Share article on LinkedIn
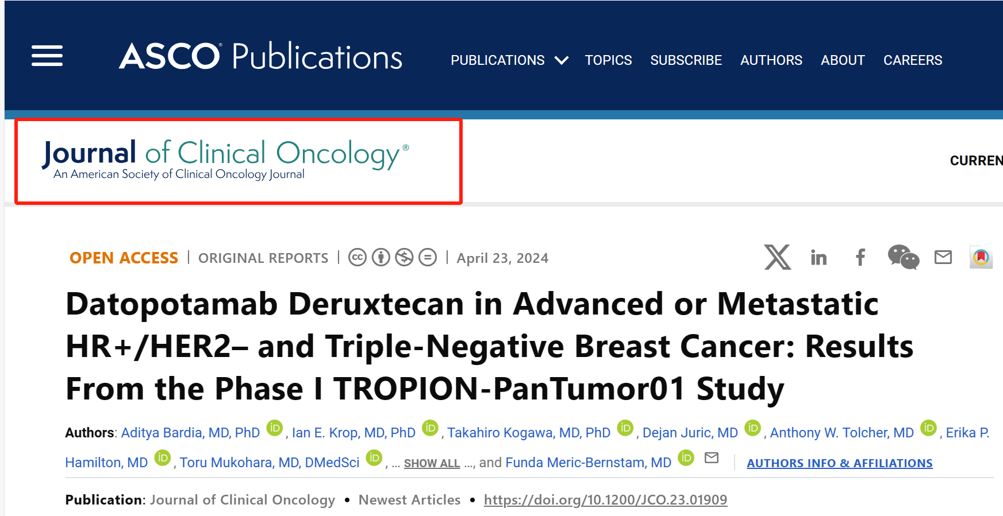This screenshot has width=1003, height=516. click(x=818, y=258)
